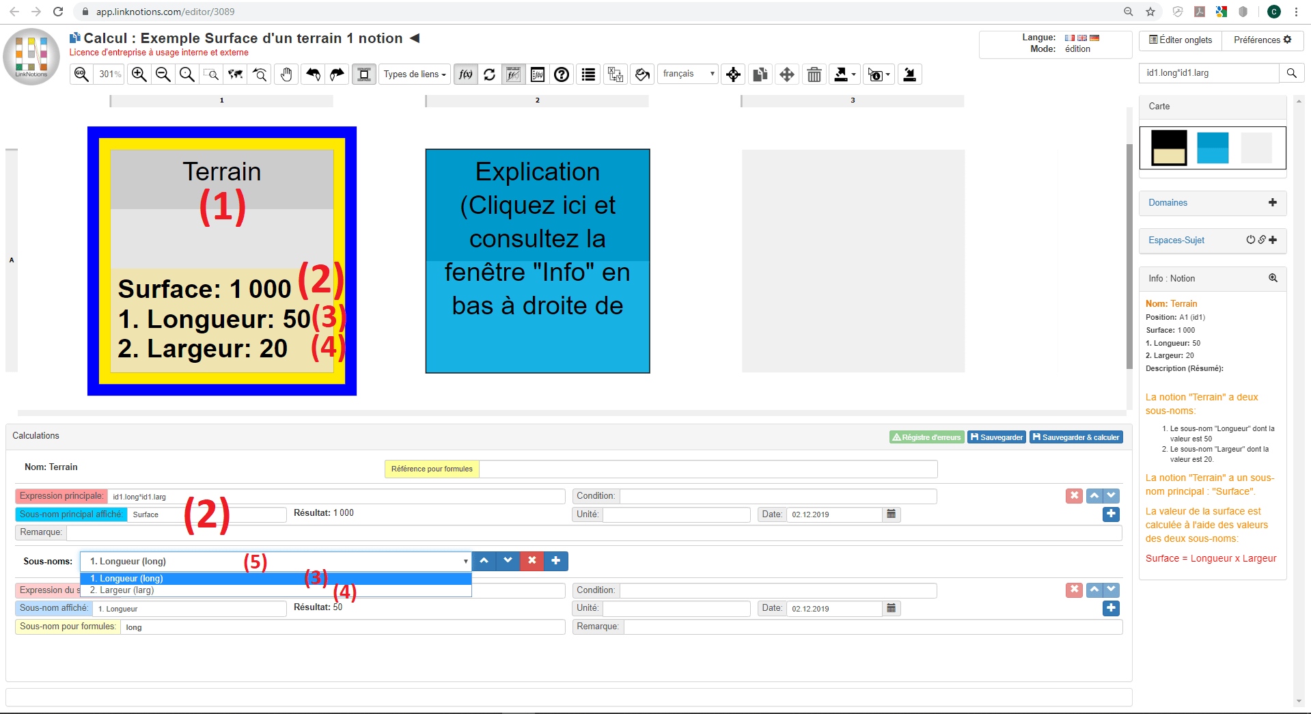Redo the last action
The height and width of the screenshot is (714, 1311).
337,74
